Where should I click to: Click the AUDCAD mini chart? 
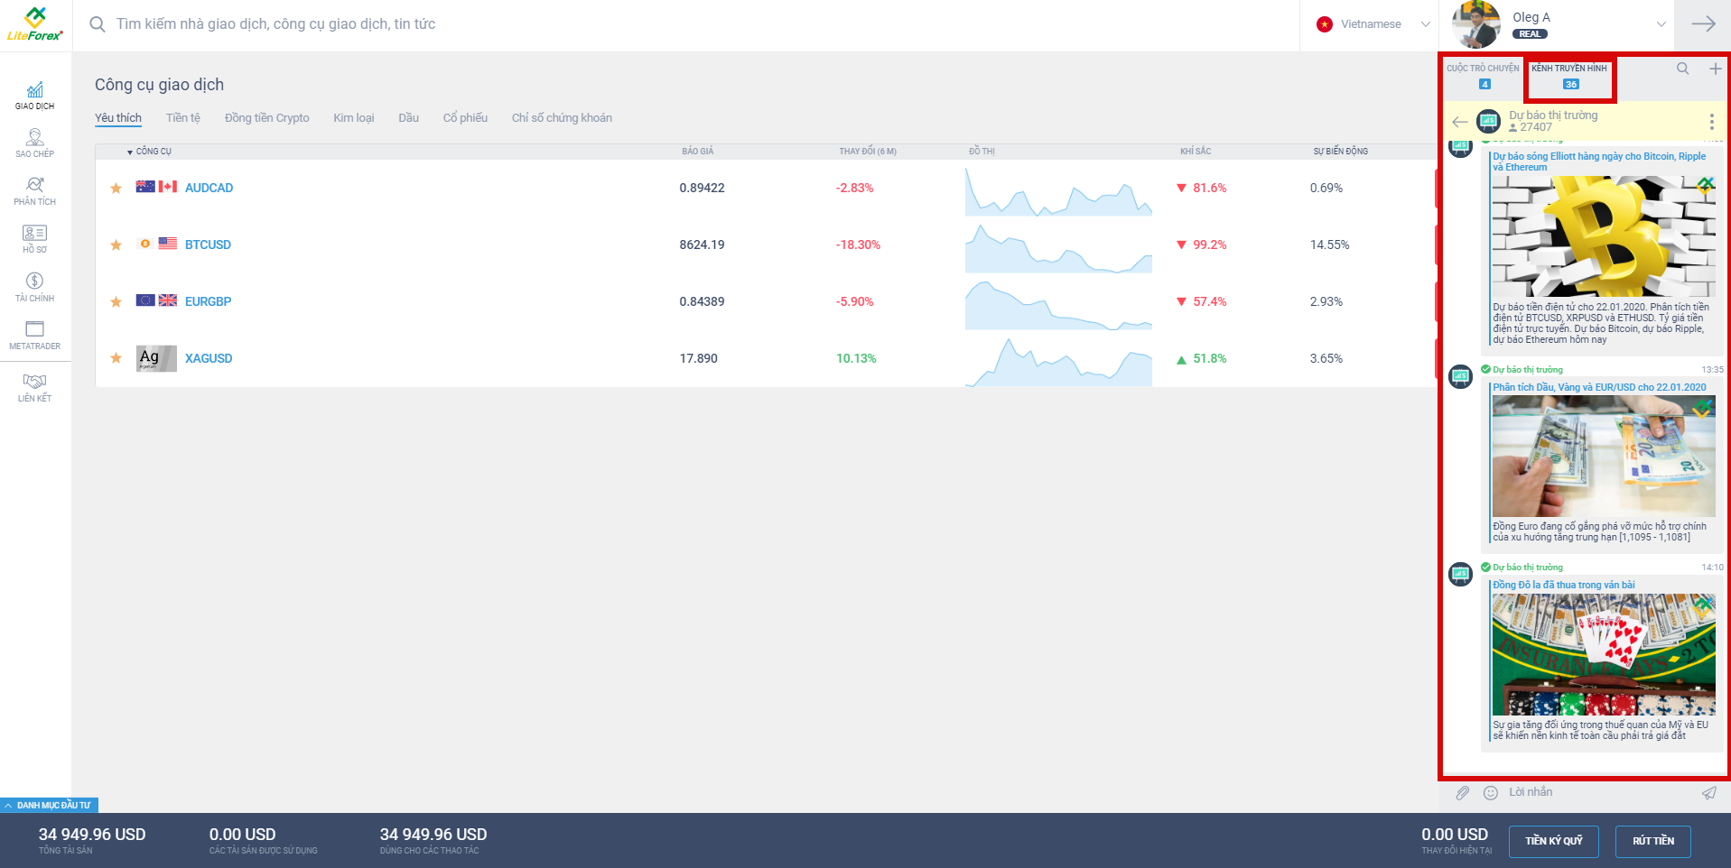click(x=1058, y=190)
